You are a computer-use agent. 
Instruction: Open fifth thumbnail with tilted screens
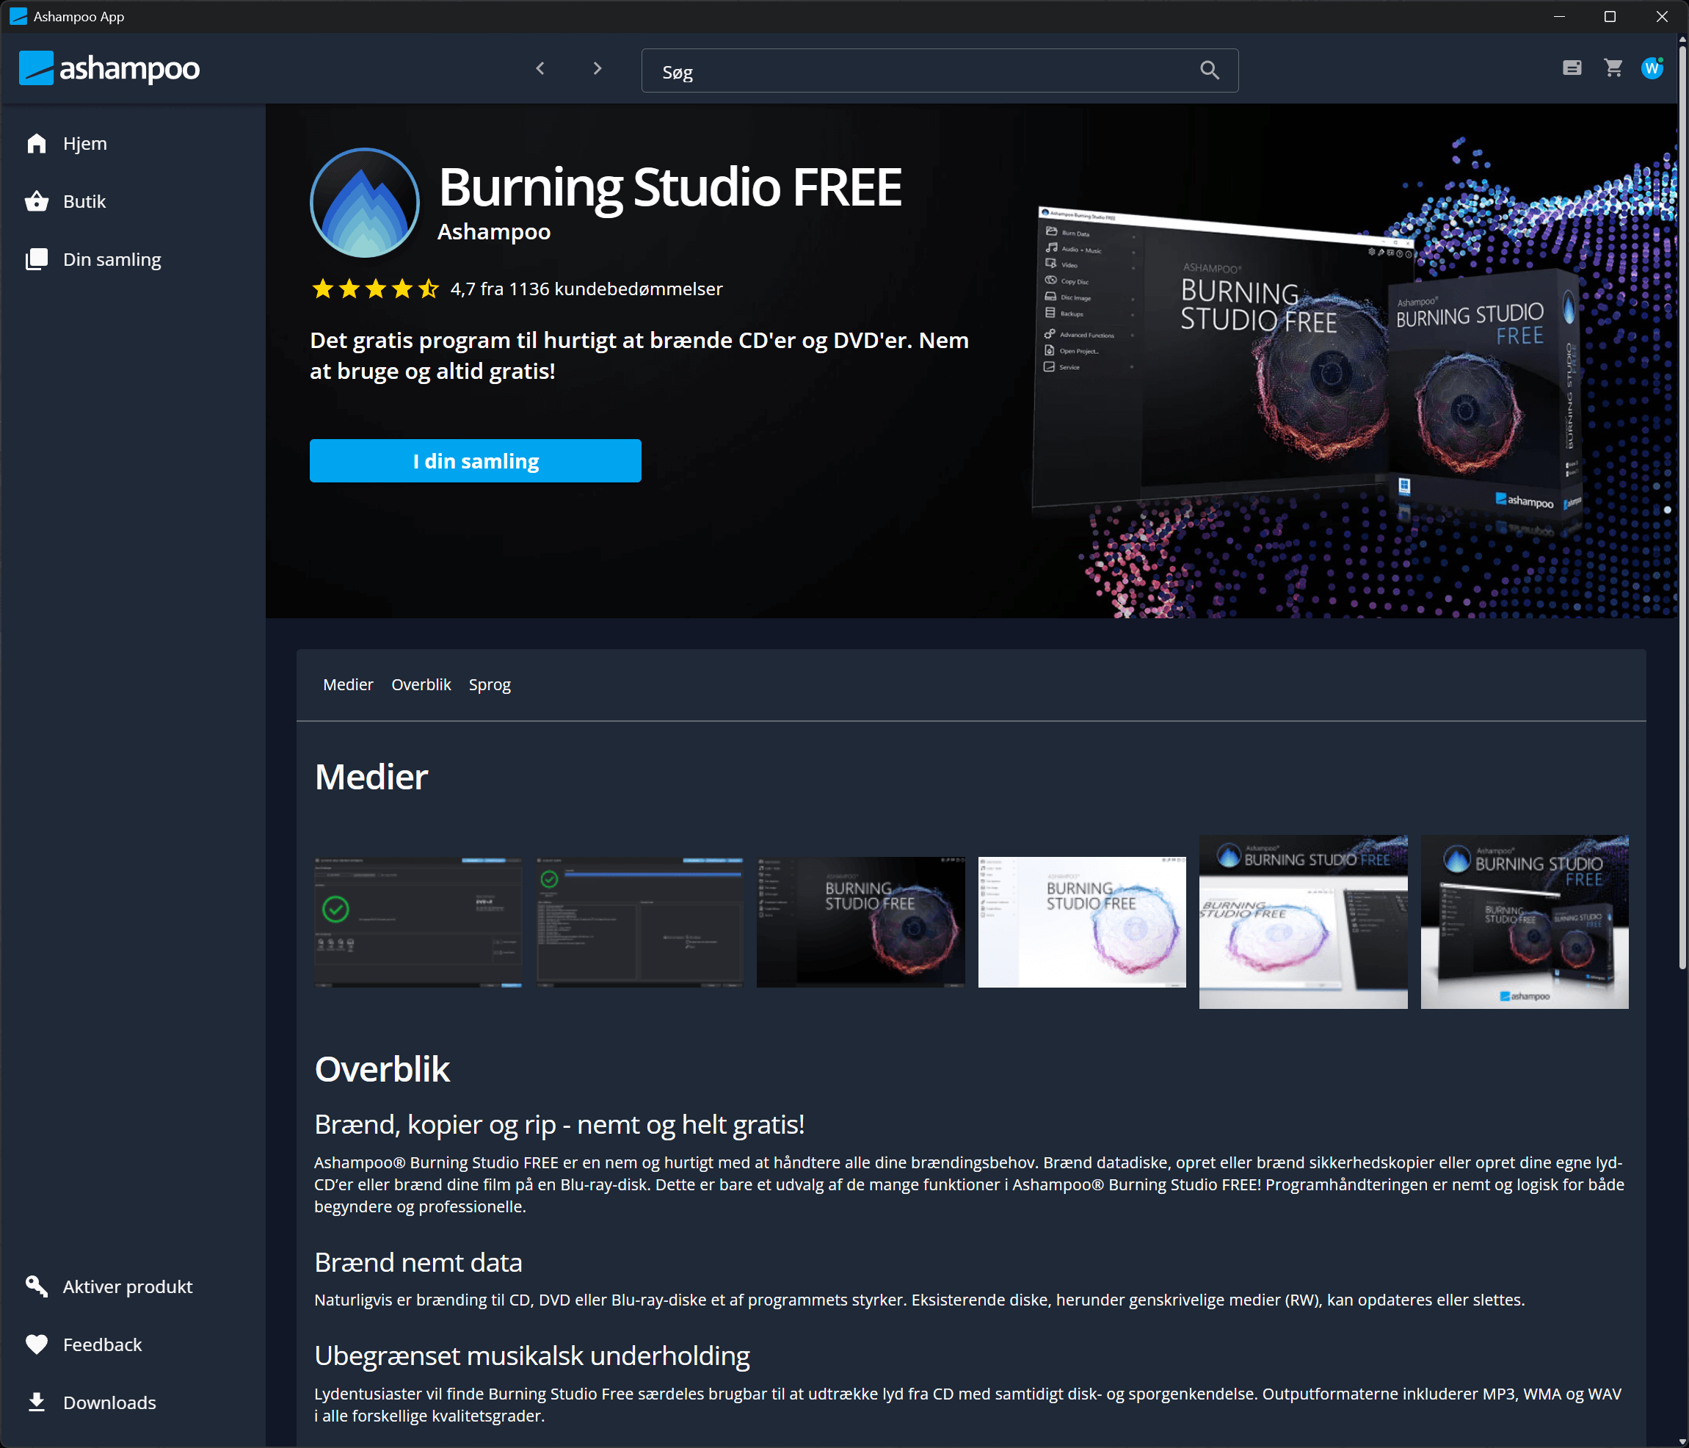(x=1304, y=922)
